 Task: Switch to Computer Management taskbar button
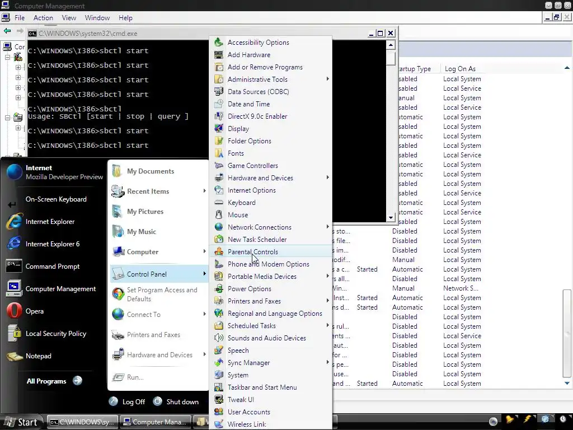click(x=156, y=422)
